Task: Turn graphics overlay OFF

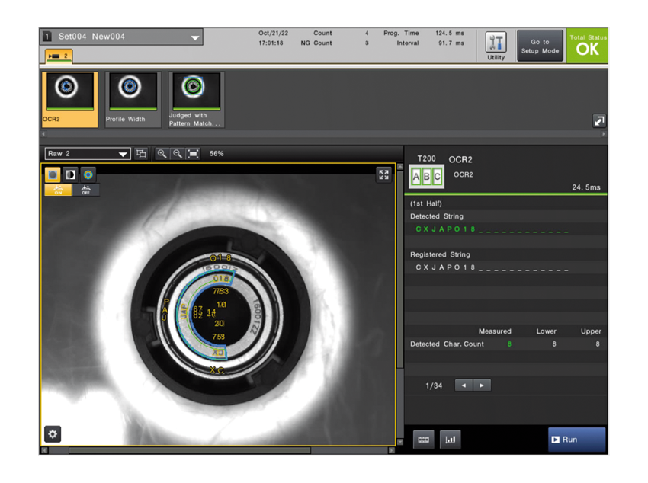Action: (85, 190)
